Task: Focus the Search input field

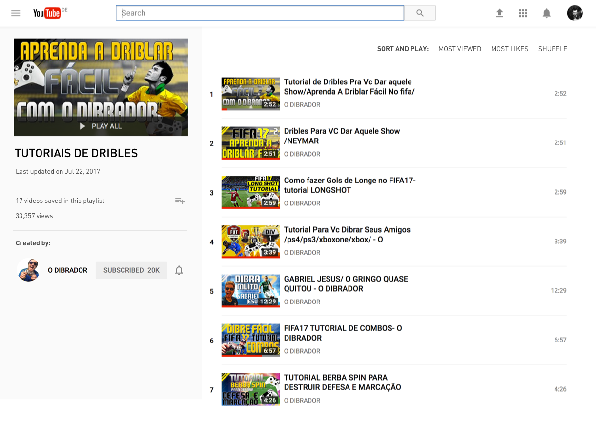Action: click(260, 13)
